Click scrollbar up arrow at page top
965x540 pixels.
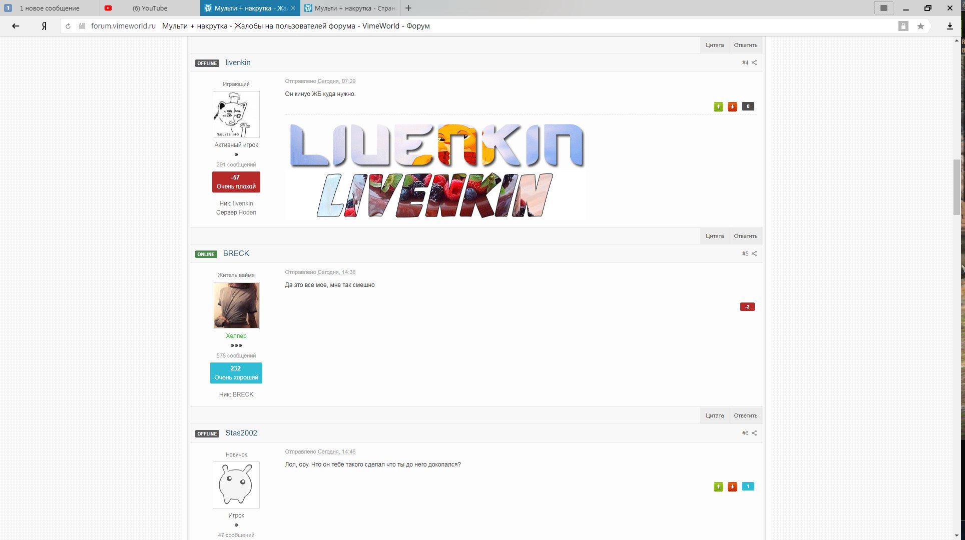pyautogui.click(x=957, y=40)
